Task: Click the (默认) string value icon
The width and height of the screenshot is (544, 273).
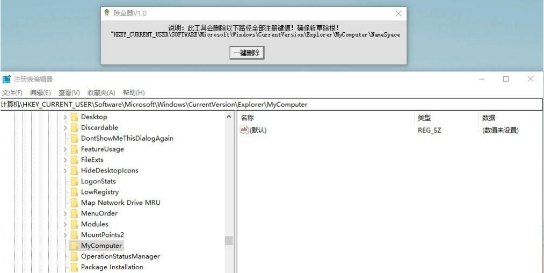Action: point(244,130)
